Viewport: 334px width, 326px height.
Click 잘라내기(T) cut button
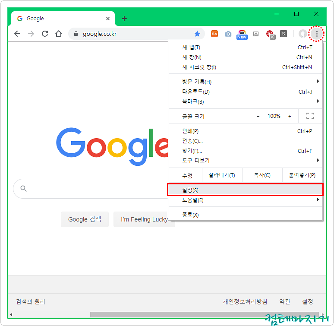click(222, 175)
